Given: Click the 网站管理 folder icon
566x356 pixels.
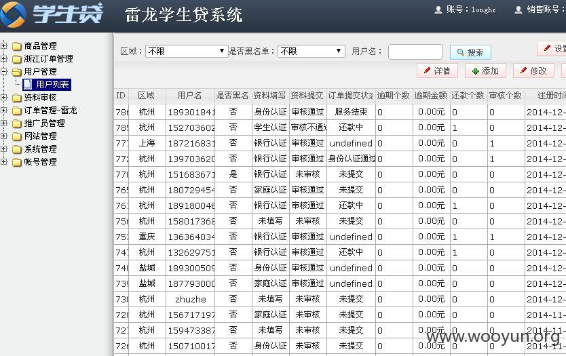Looking at the screenshot, I should [16, 136].
